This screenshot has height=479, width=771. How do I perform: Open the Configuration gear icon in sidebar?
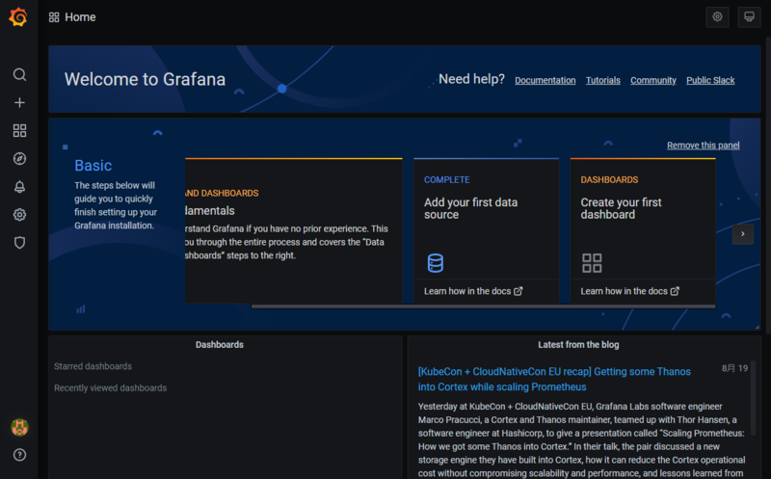(x=19, y=214)
